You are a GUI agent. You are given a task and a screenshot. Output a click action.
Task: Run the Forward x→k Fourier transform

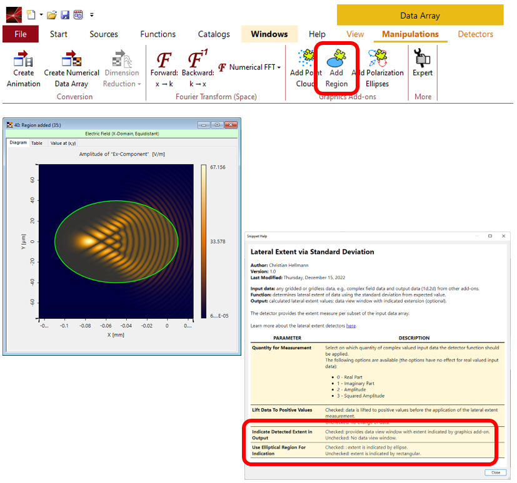pos(164,60)
